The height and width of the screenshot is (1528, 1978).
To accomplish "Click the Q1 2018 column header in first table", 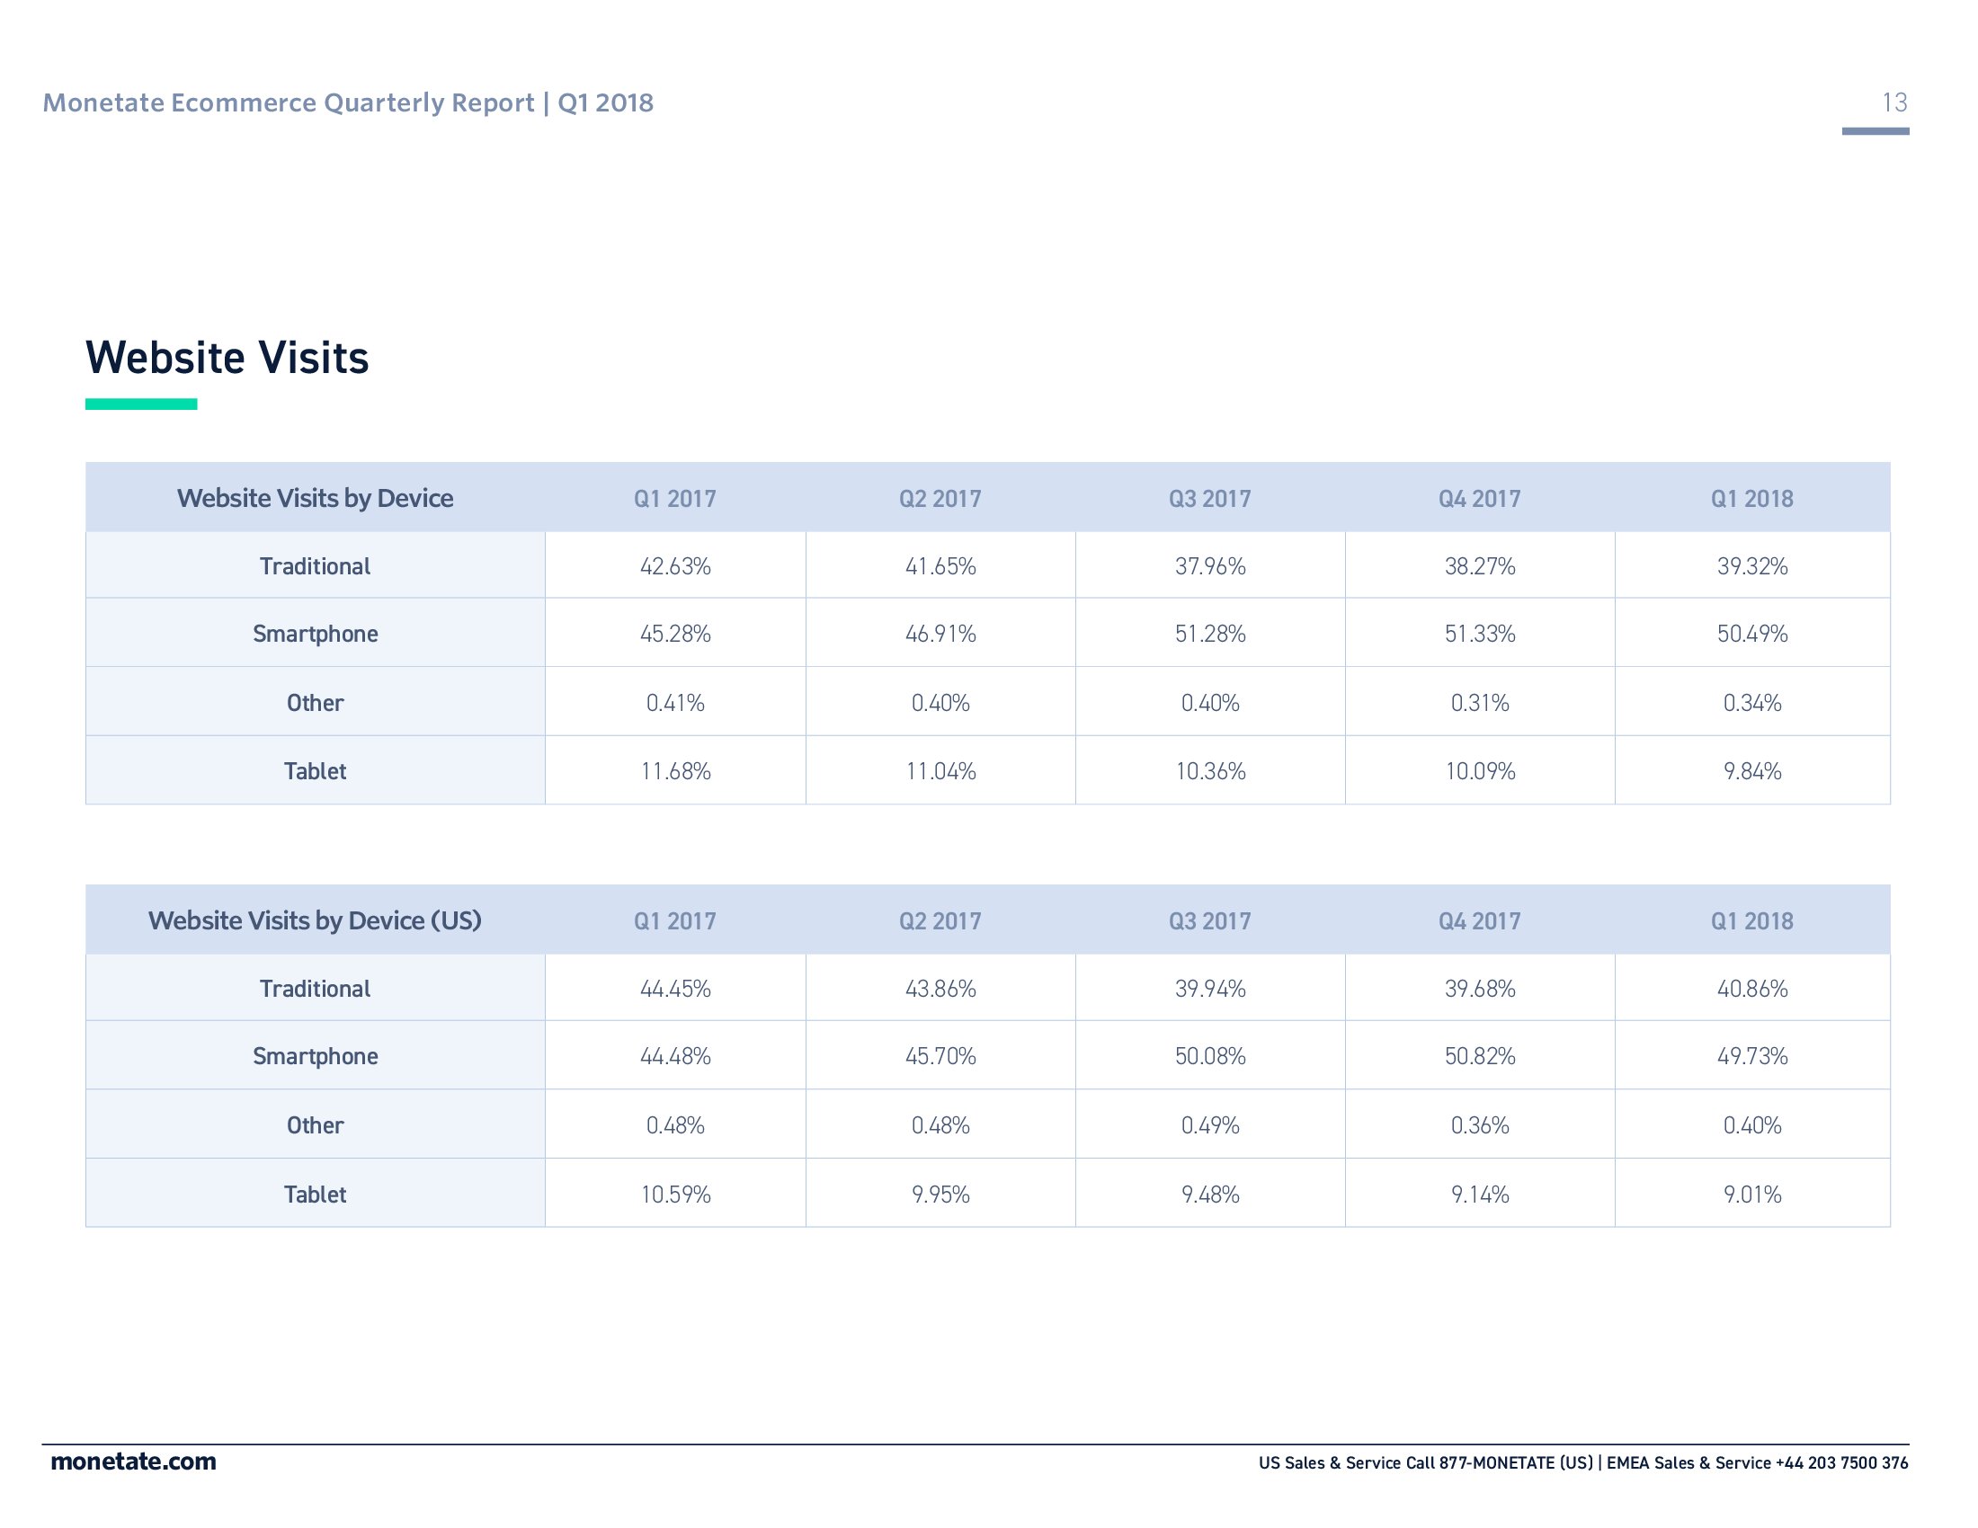I will 1751,499.
